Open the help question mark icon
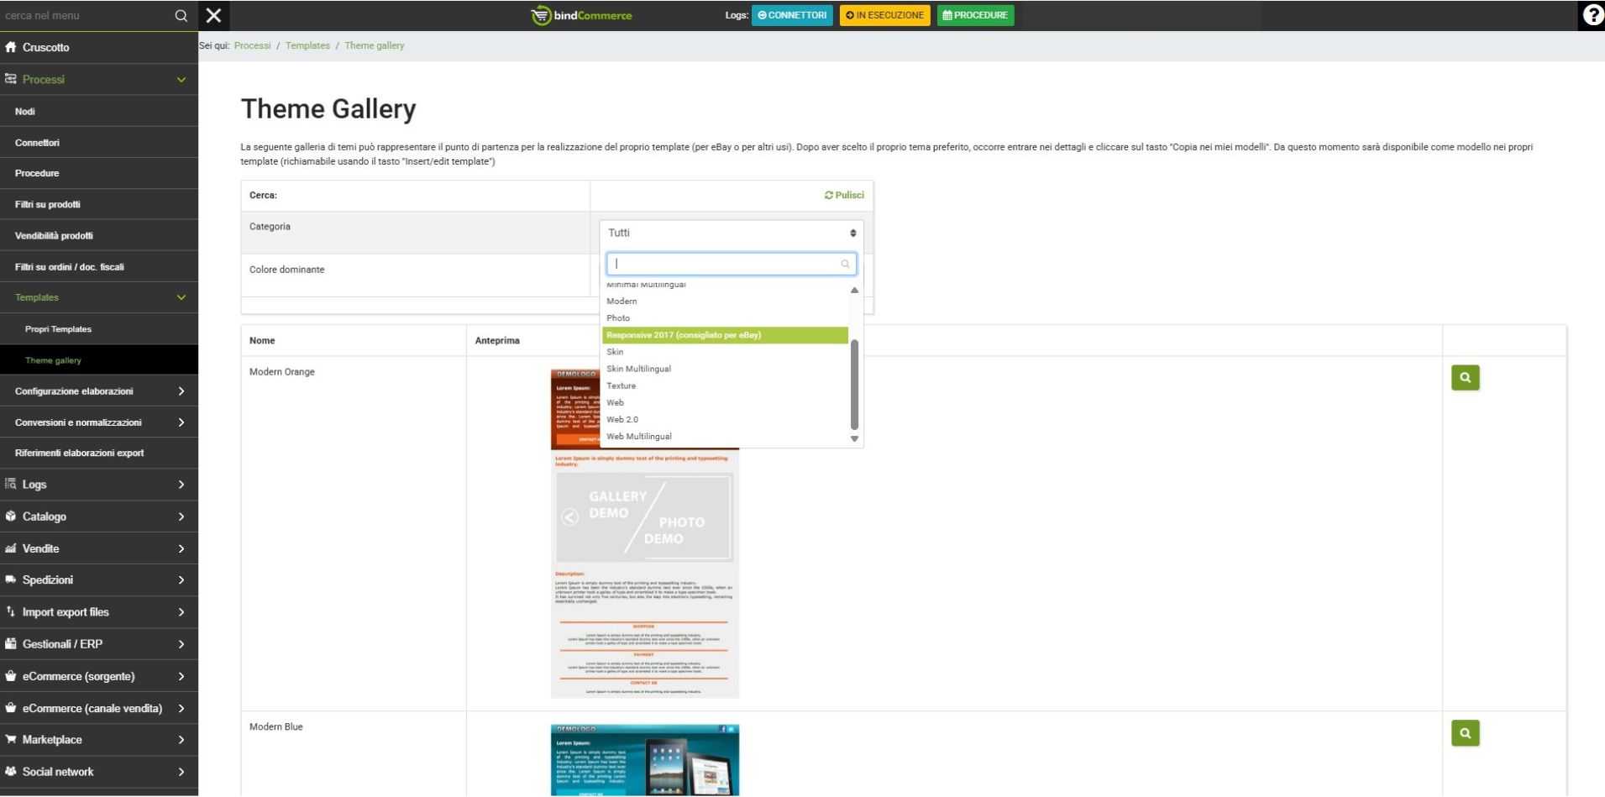This screenshot has width=1605, height=797. click(x=1592, y=15)
